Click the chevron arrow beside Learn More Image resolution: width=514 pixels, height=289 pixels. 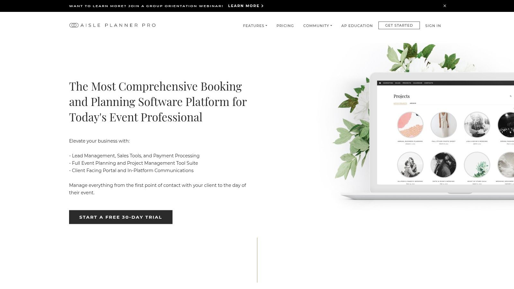262,6
